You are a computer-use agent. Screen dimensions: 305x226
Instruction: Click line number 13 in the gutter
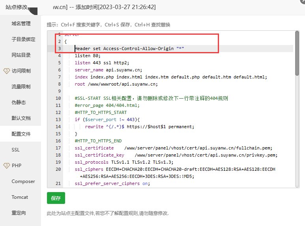click(x=58, y=120)
